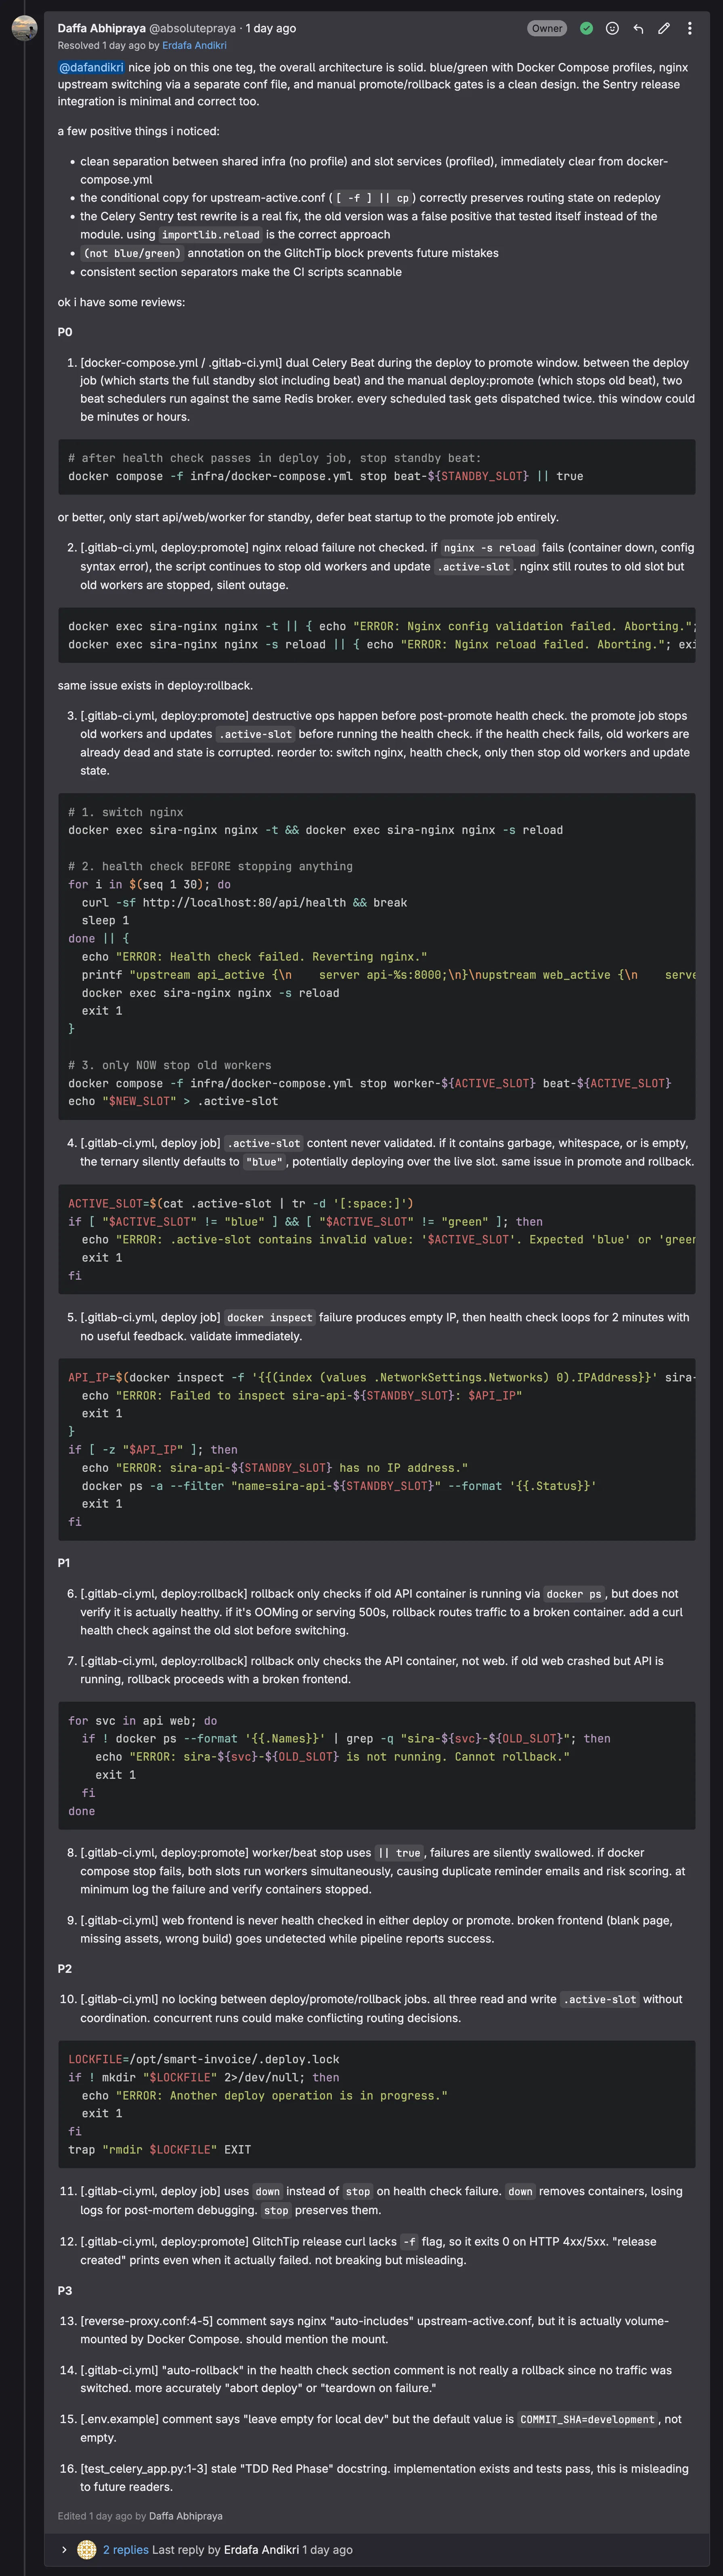The width and height of the screenshot is (723, 2576).
Task: Click the reply to comment arrow icon
Action: tap(638, 28)
